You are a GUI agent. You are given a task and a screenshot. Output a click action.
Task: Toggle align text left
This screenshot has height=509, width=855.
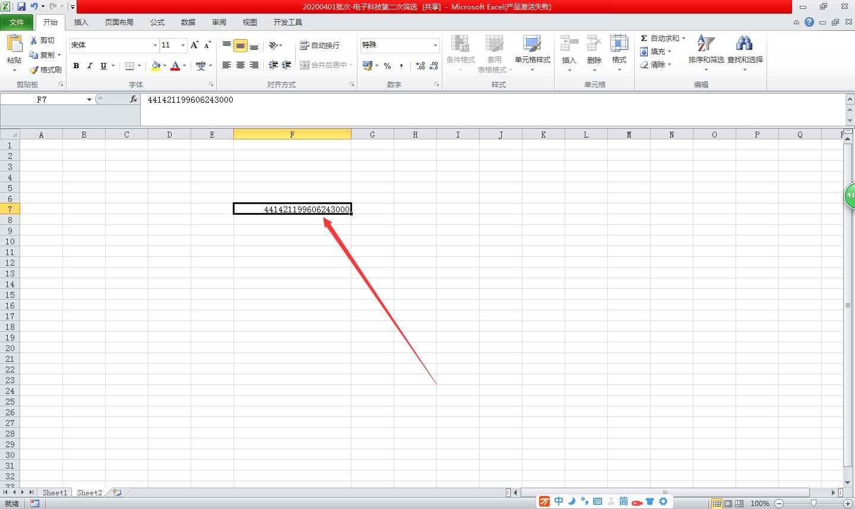(x=227, y=65)
